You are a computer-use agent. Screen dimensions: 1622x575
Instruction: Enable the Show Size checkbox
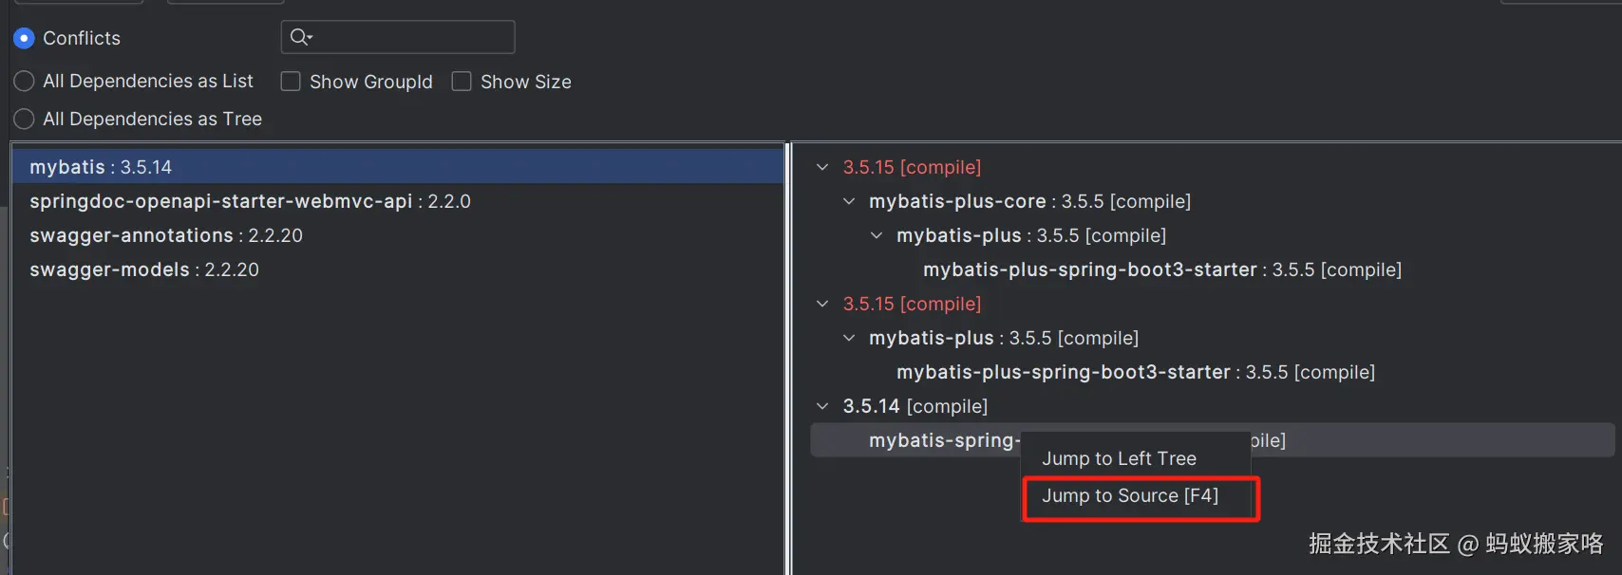[462, 82]
